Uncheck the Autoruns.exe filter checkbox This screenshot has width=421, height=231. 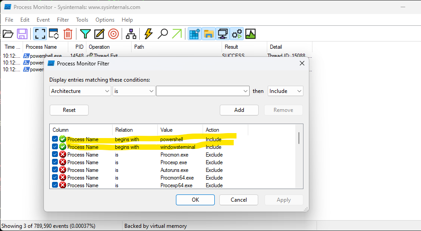click(x=55, y=170)
